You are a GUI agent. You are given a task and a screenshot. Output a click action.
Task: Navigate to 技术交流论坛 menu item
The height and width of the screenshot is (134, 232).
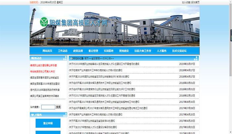pos(179,51)
